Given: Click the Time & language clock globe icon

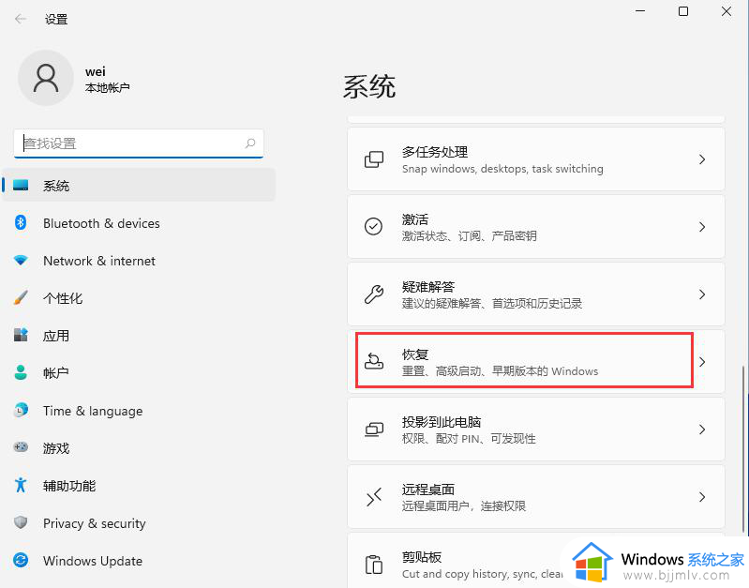Looking at the screenshot, I should click(x=21, y=410).
